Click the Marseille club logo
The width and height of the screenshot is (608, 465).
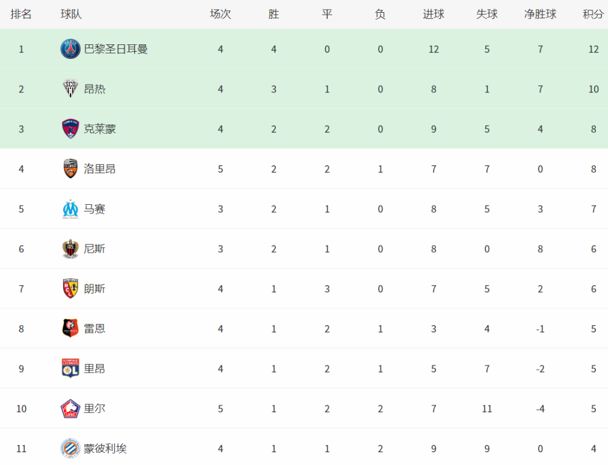coord(71,208)
